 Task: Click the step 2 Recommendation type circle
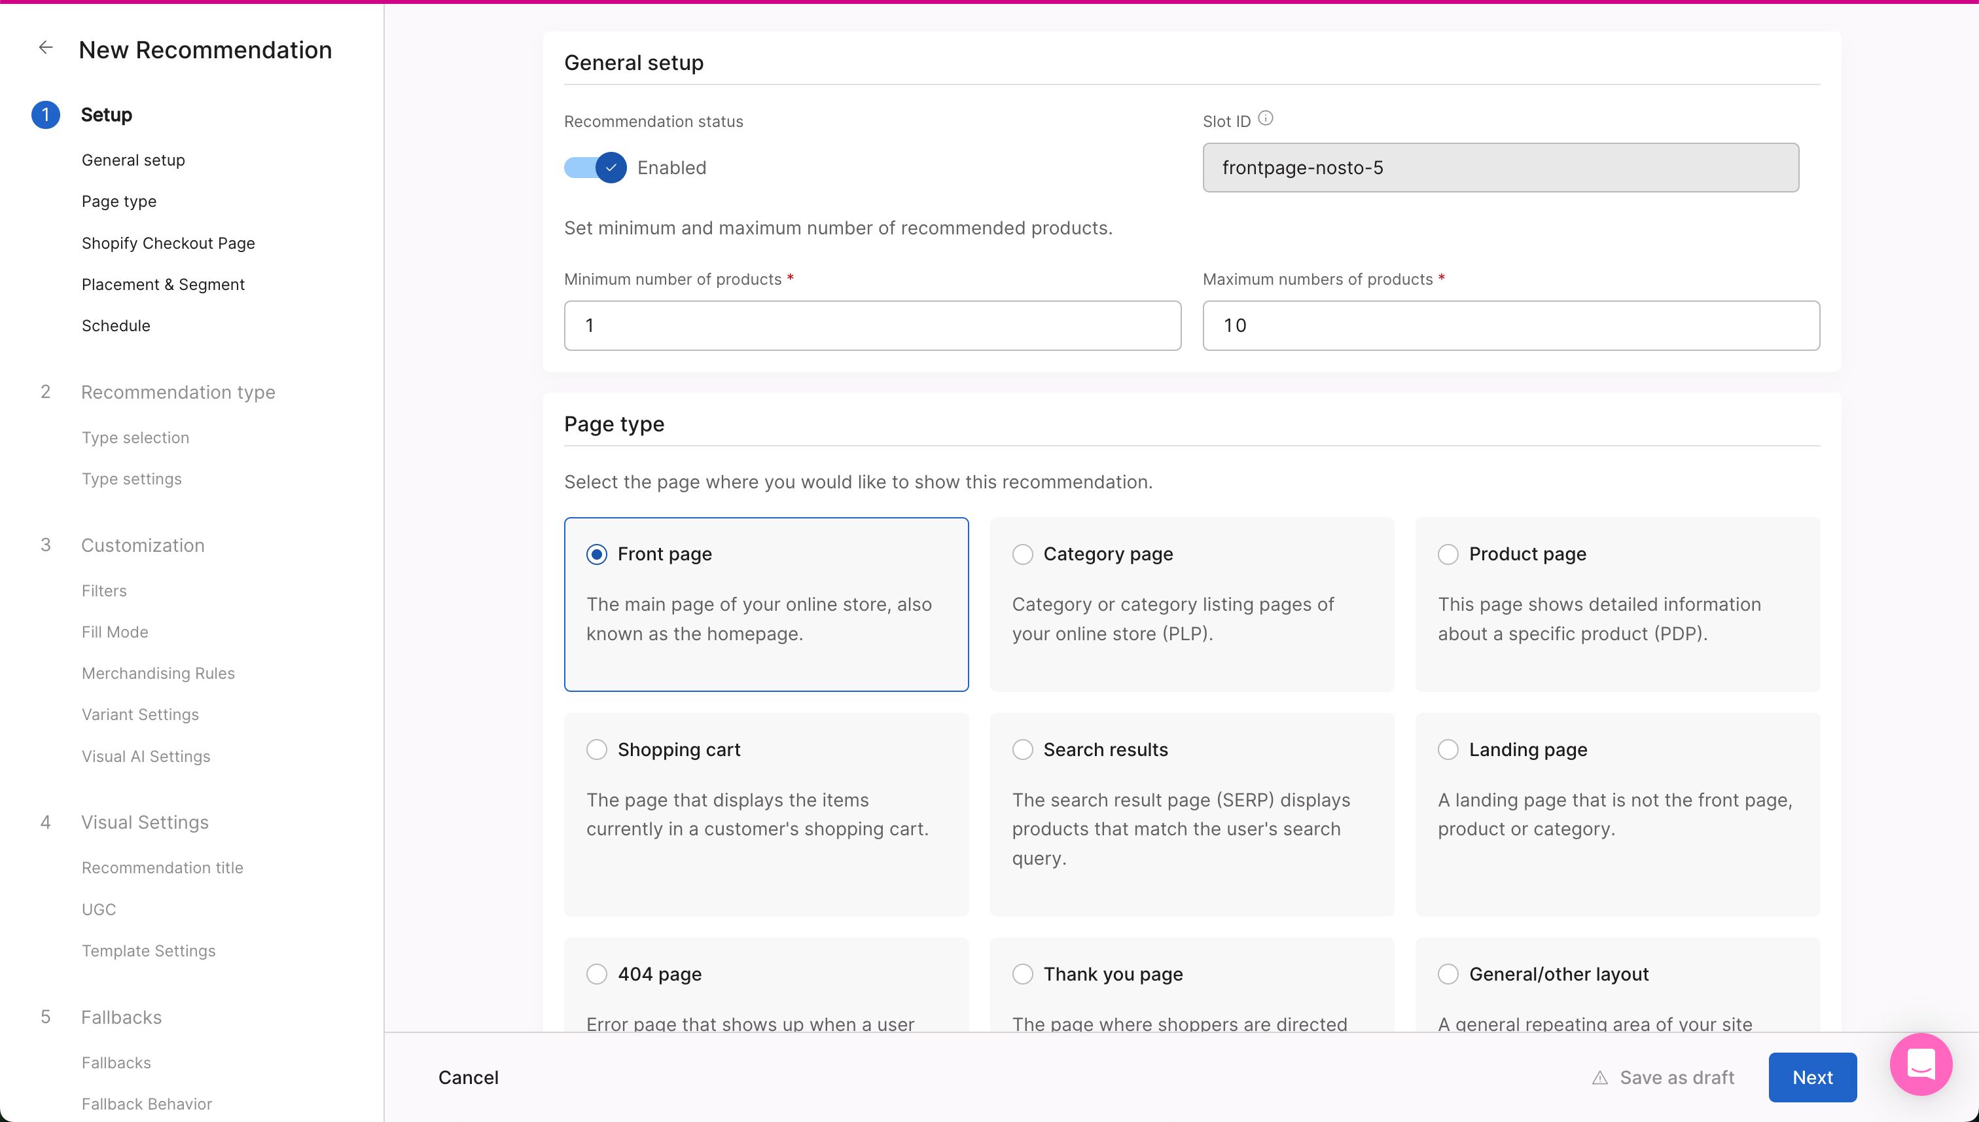click(46, 391)
